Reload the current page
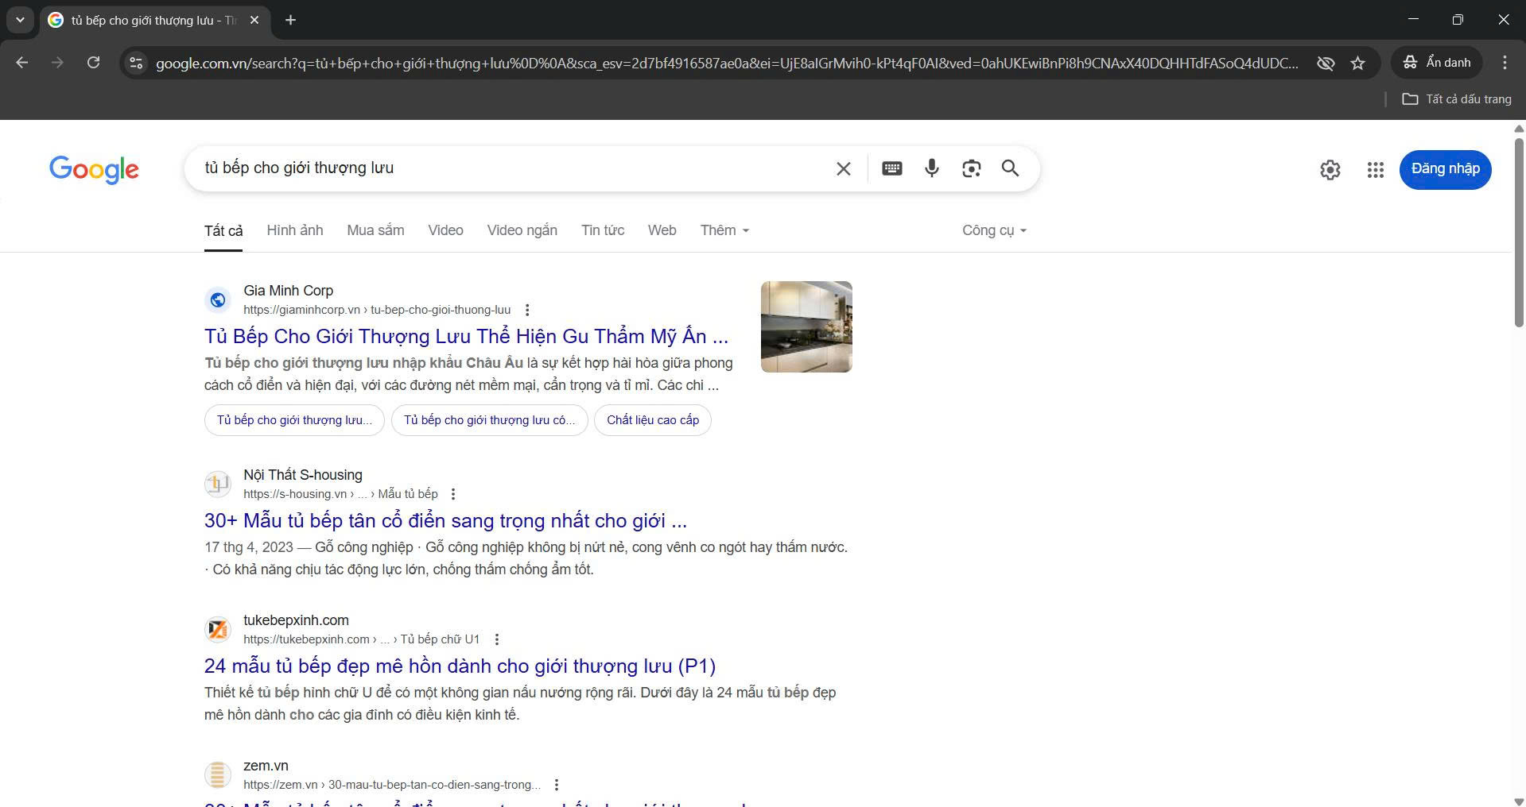 [93, 63]
